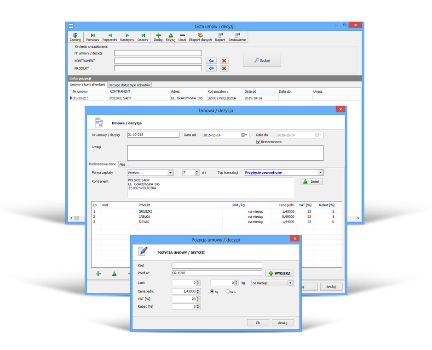Open the Typ transakcji dropdown
The height and width of the screenshot is (350, 432).
[x=321, y=173]
